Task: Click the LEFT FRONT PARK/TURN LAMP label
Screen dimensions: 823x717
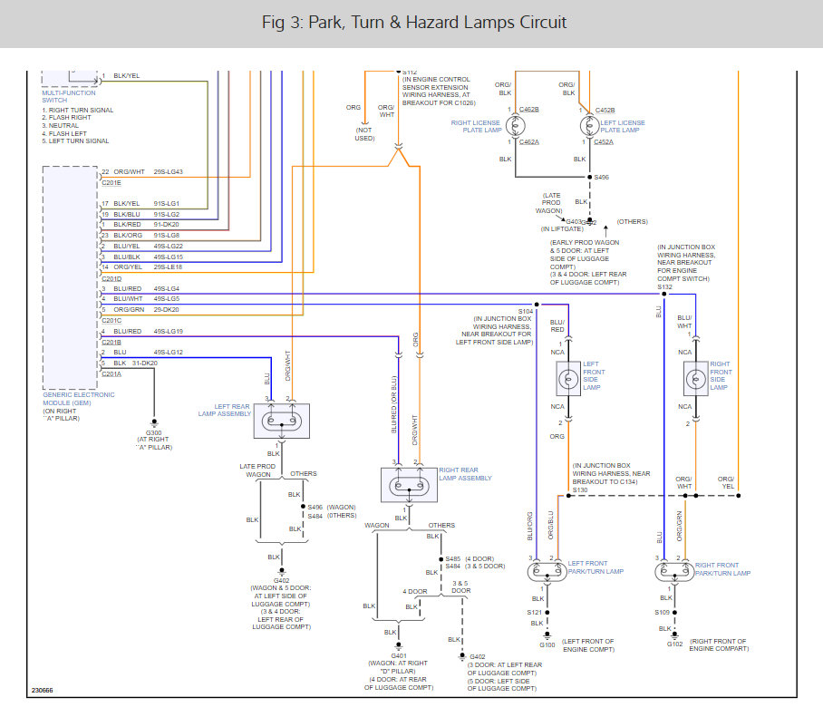Action: [595, 567]
